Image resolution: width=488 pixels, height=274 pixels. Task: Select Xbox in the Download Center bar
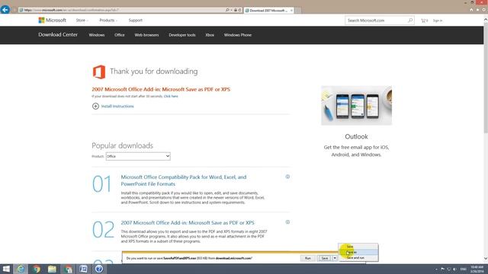pyautogui.click(x=210, y=35)
